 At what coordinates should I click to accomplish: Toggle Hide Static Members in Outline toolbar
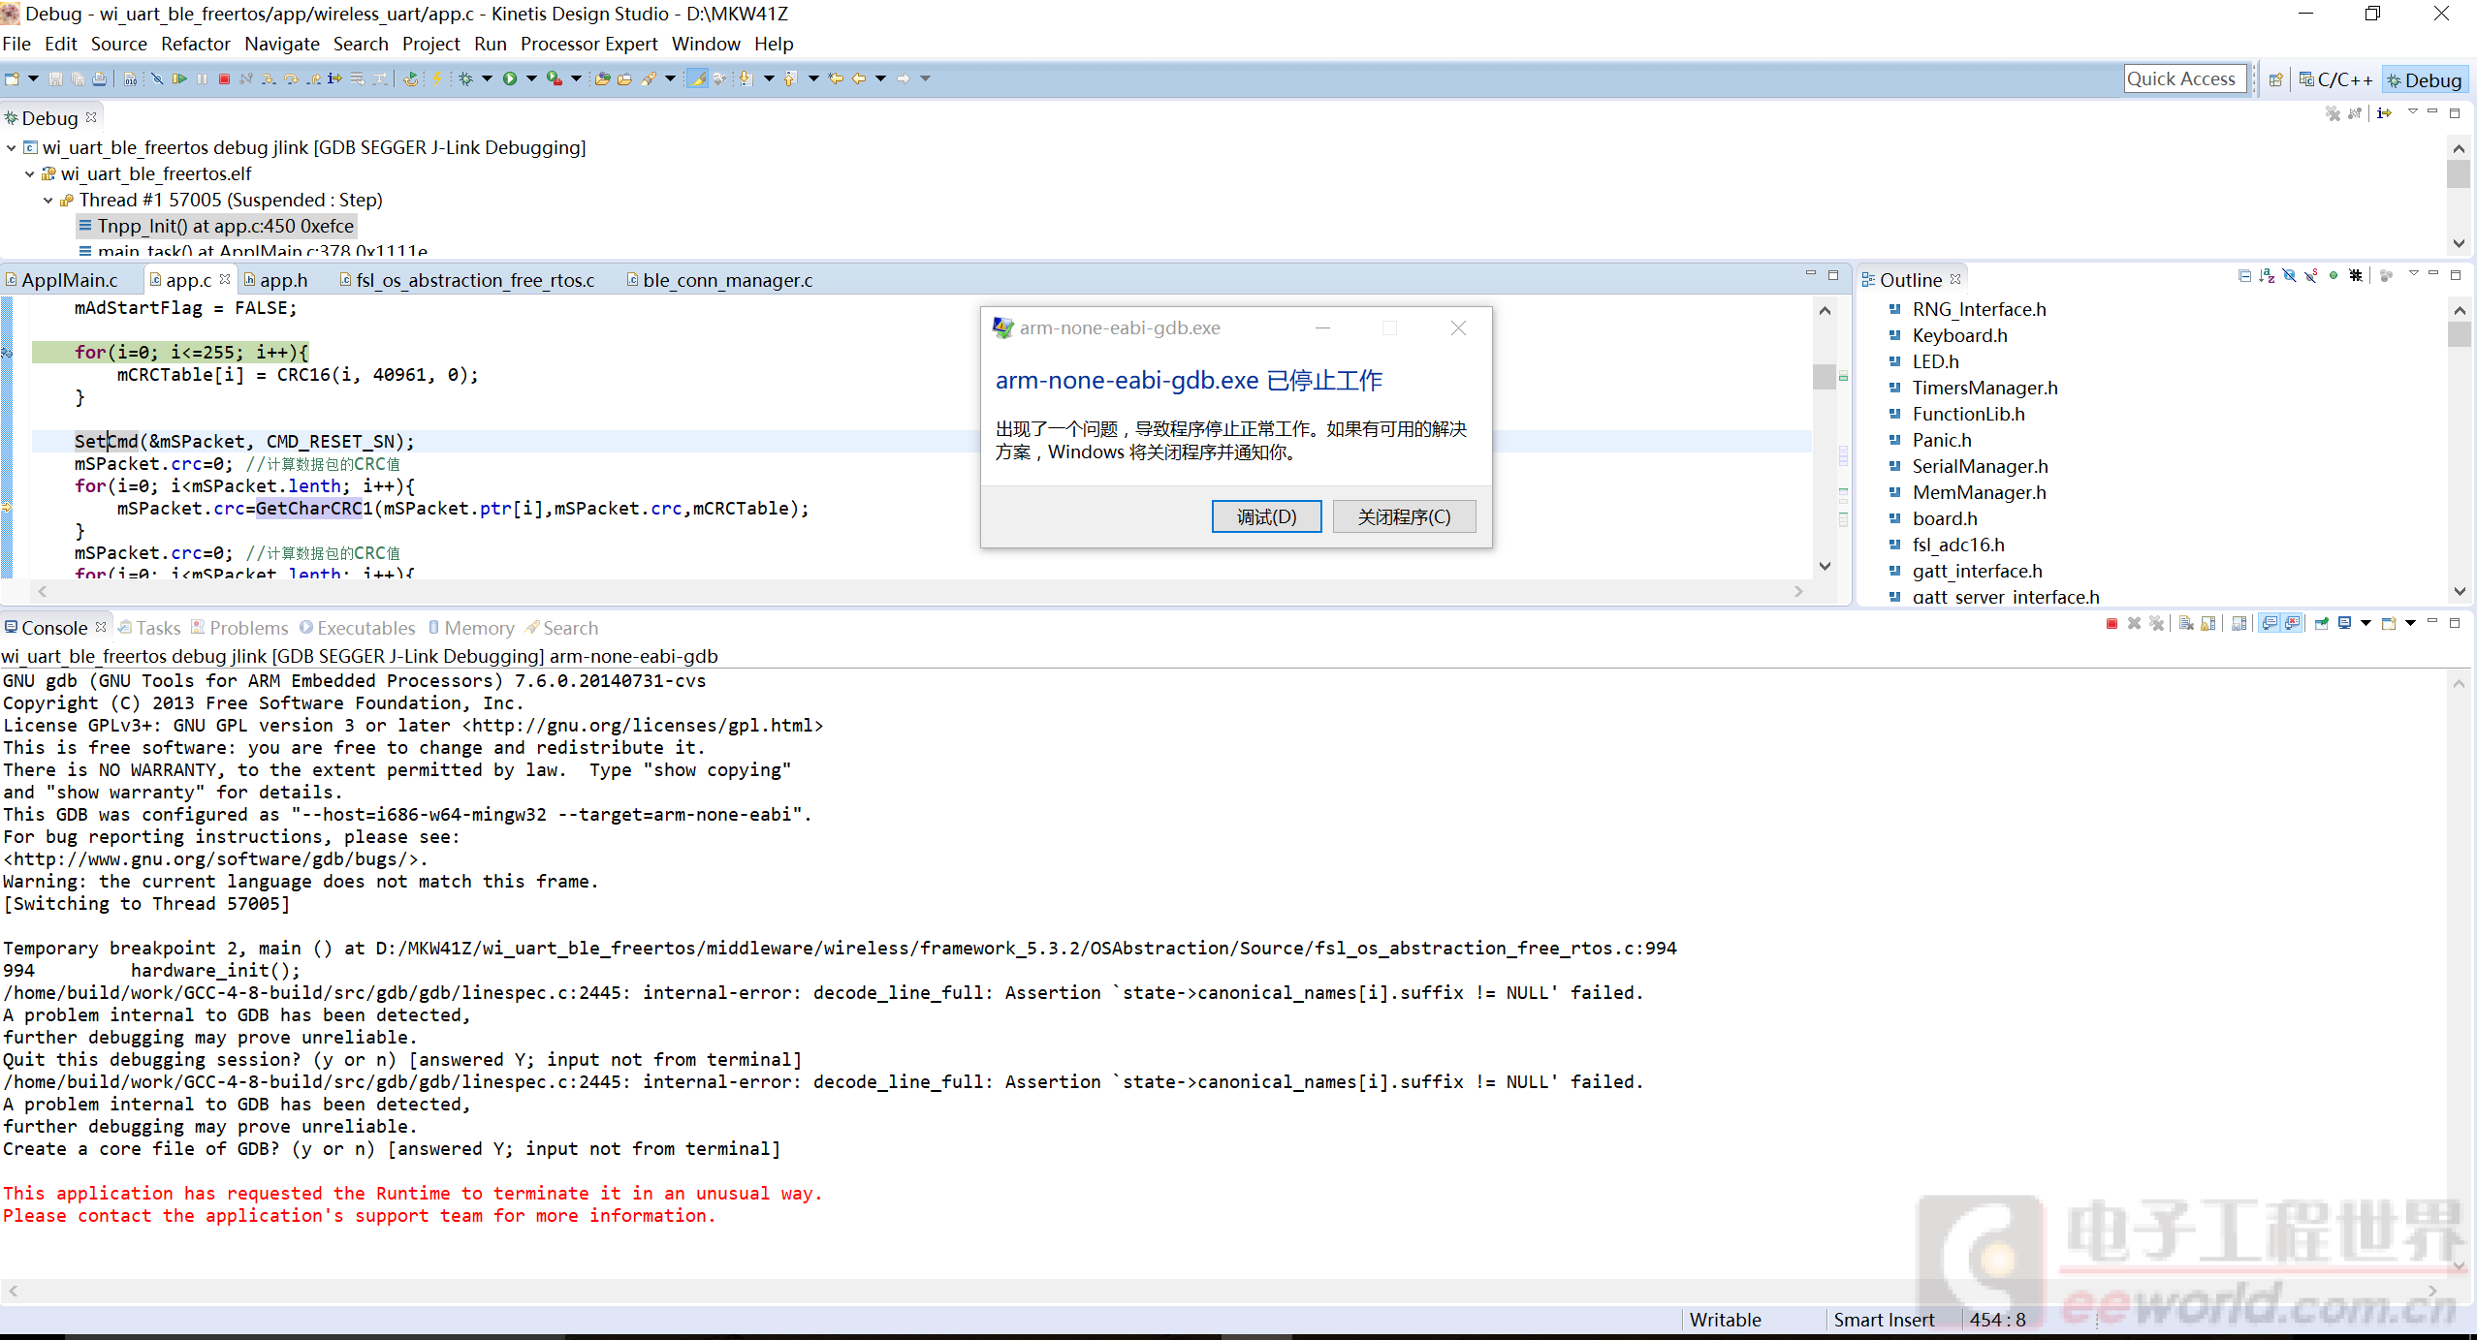click(2311, 276)
